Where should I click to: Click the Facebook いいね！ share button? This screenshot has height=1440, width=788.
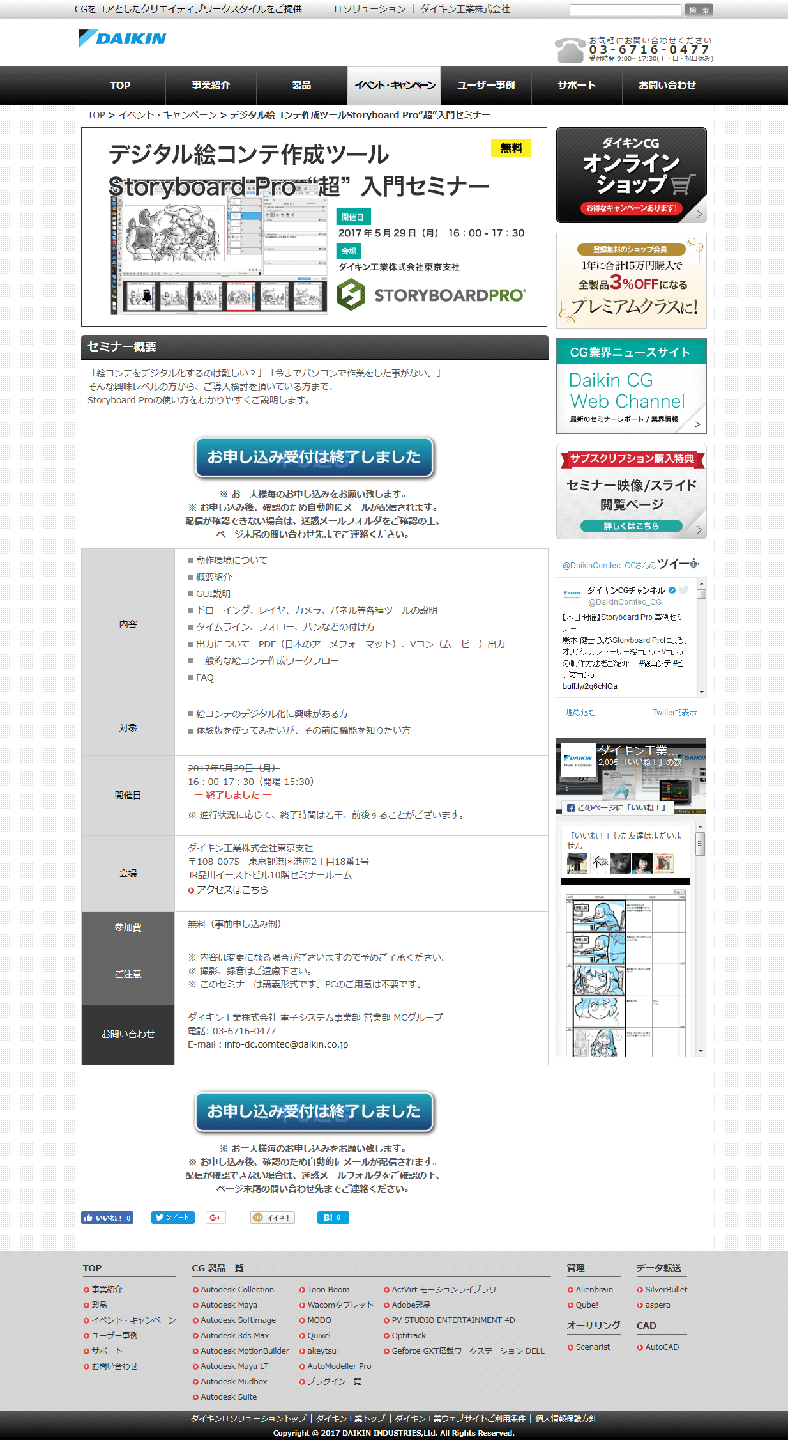(107, 1218)
